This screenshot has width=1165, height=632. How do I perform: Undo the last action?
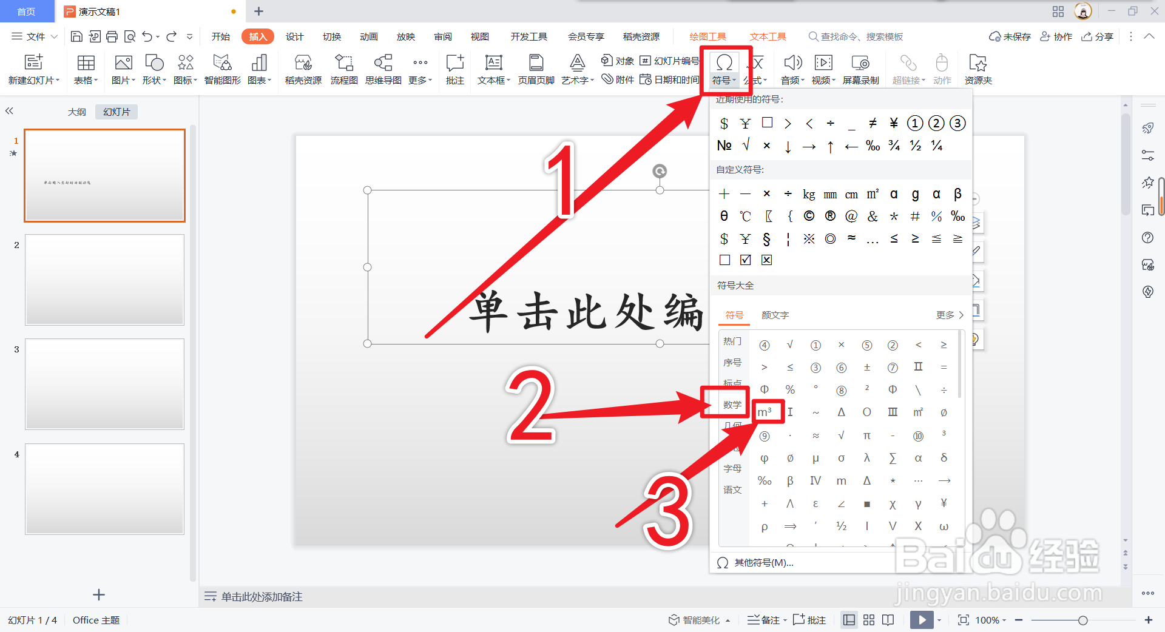147,37
